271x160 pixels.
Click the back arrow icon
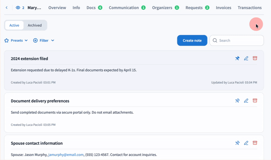point(7,7)
